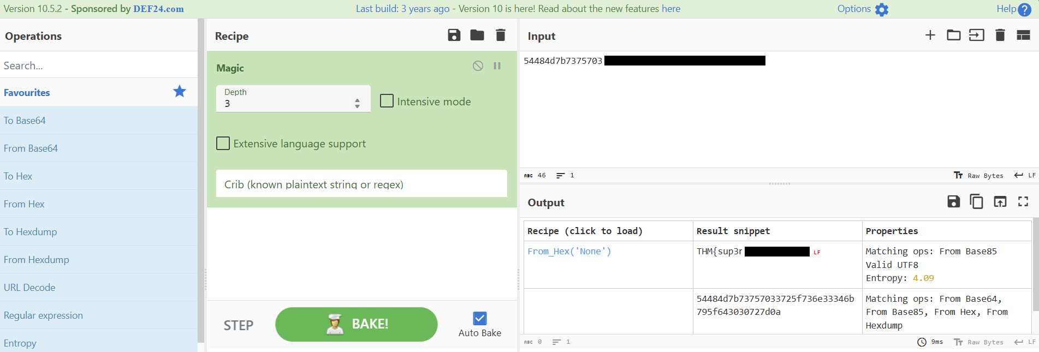Viewport: 1039px width, 352px height.
Task: Click input end-of-line LF indicator
Action: [x=1025, y=176]
